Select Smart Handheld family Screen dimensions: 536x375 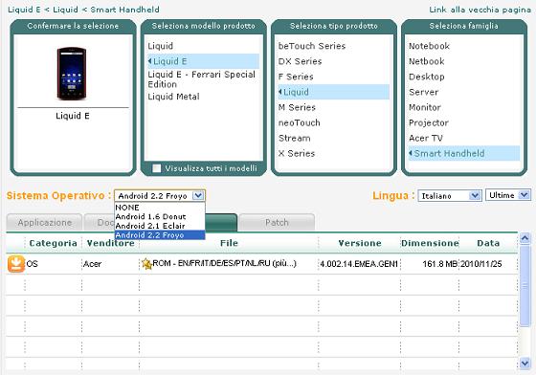(x=464, y=153)
